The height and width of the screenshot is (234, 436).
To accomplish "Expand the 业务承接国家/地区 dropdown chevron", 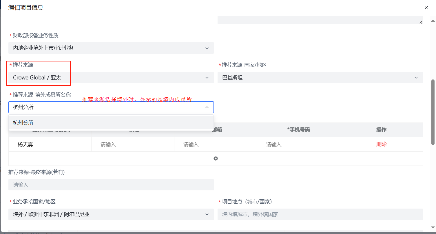I will [x=207, y=214].
